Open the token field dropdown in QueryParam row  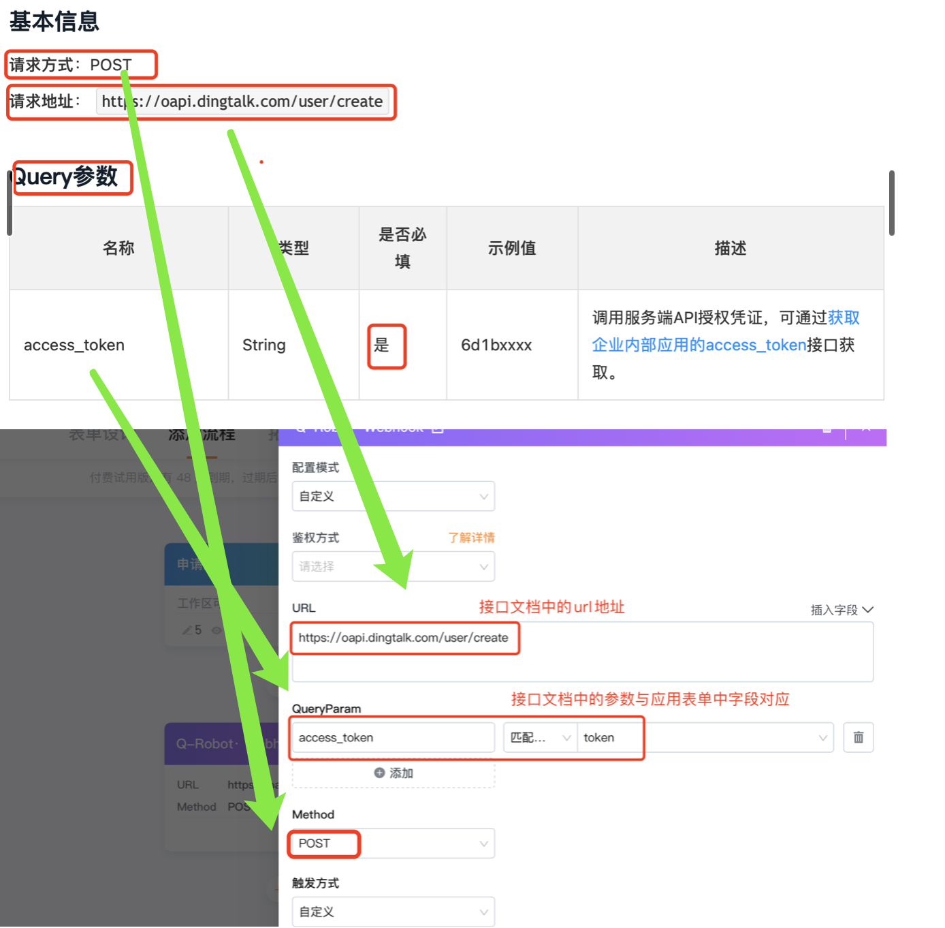coord(705,737)
